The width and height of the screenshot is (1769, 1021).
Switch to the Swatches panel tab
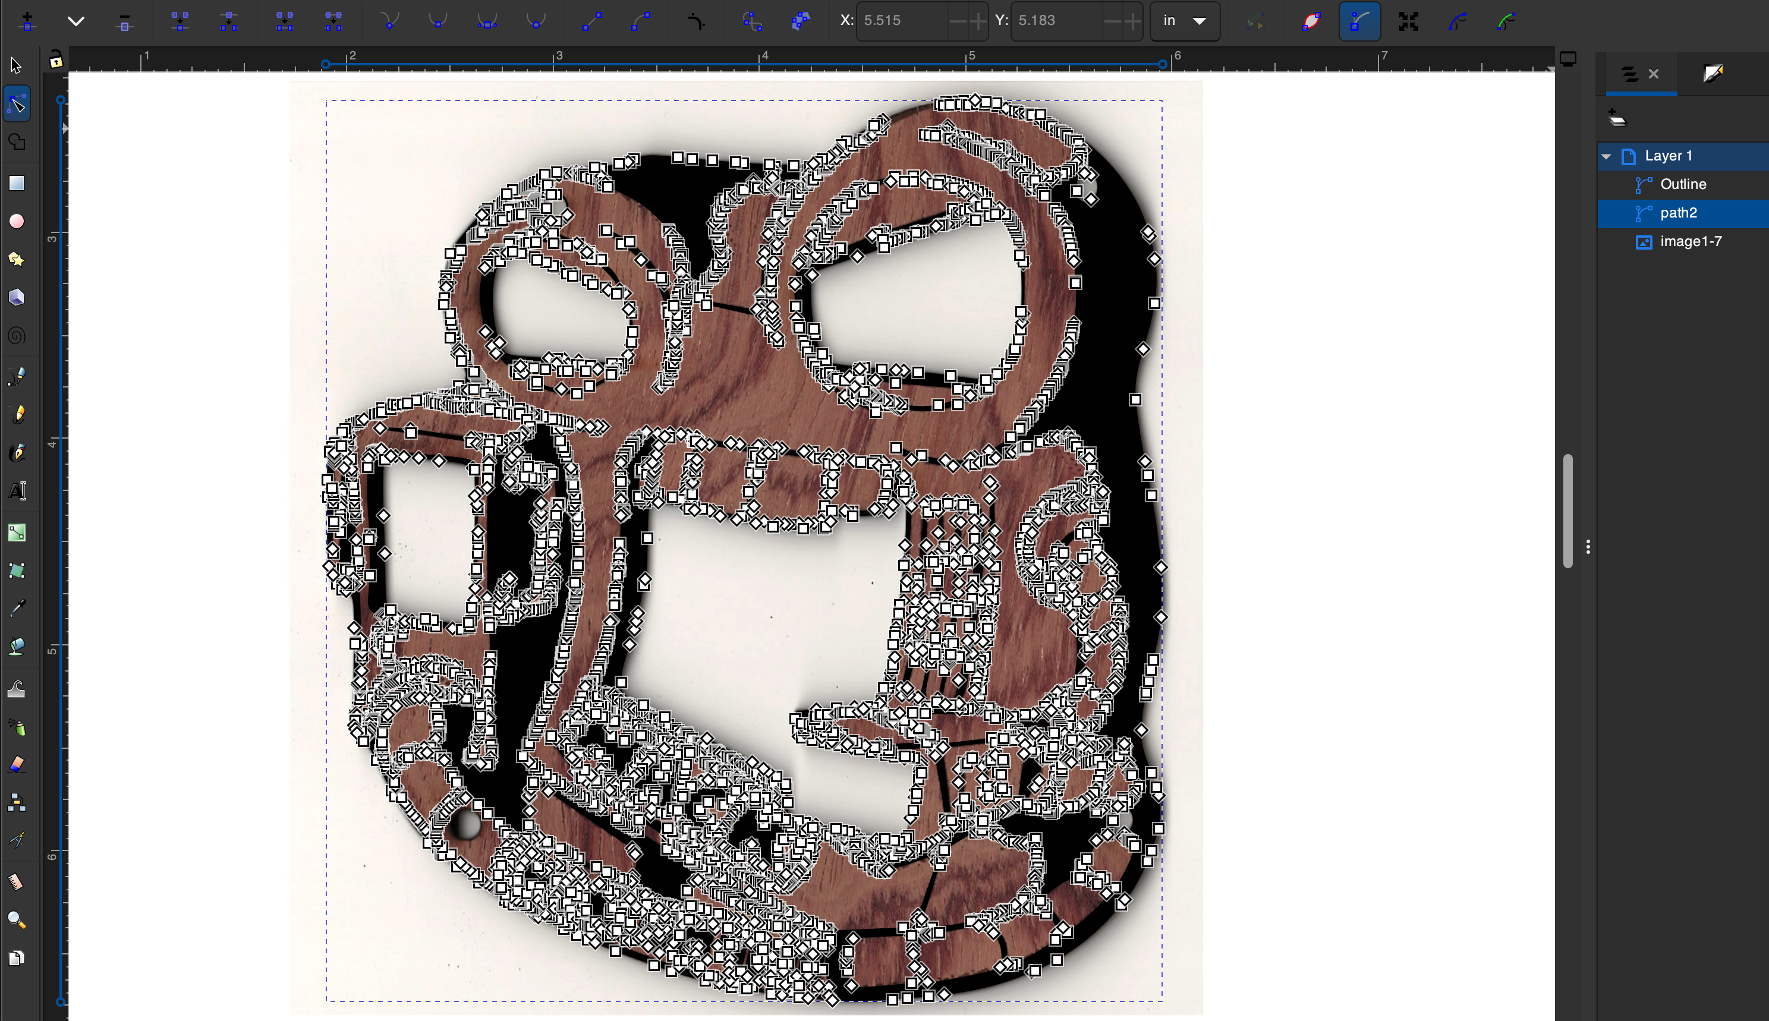pos(1713,73)
